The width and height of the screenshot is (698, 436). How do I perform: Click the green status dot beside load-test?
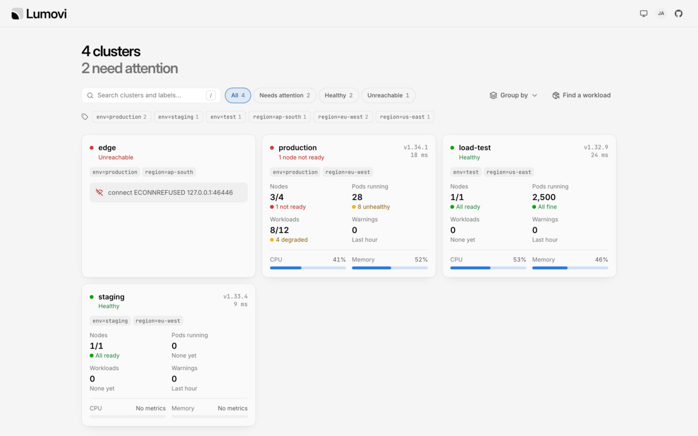pos(452,148)
